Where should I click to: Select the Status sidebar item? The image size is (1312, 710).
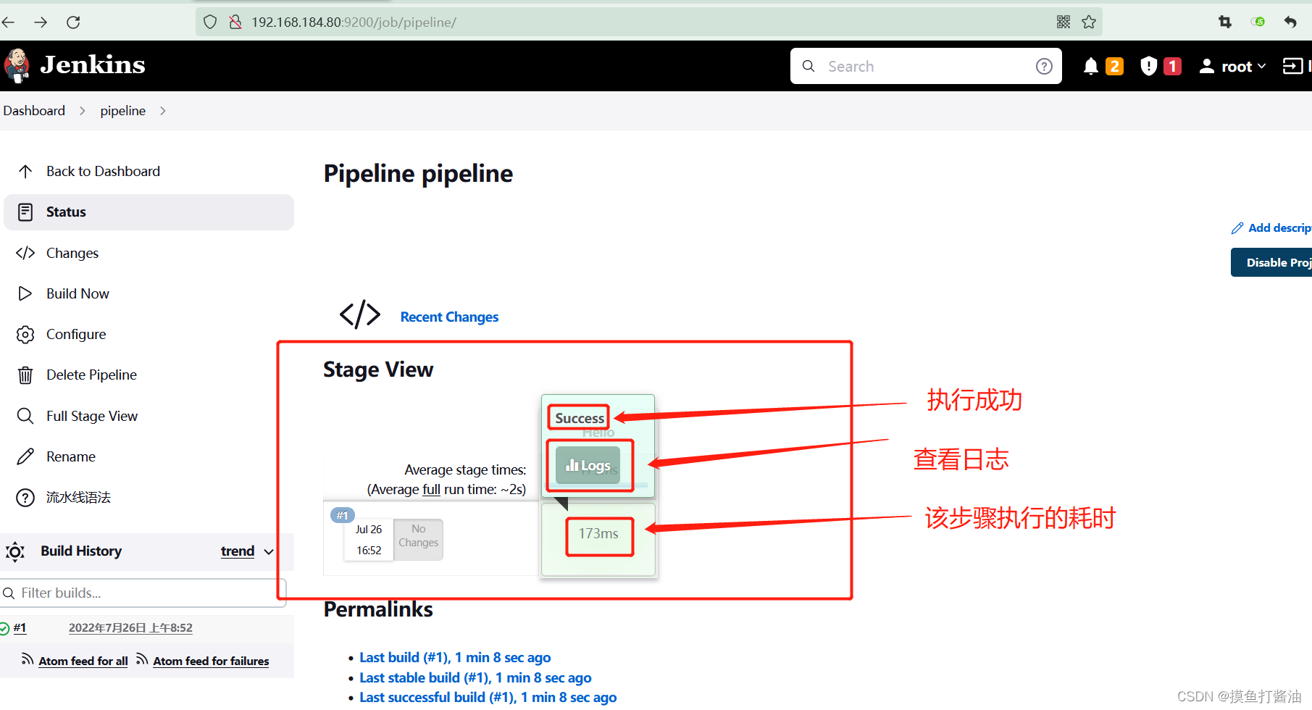click(x=149, y=212)
